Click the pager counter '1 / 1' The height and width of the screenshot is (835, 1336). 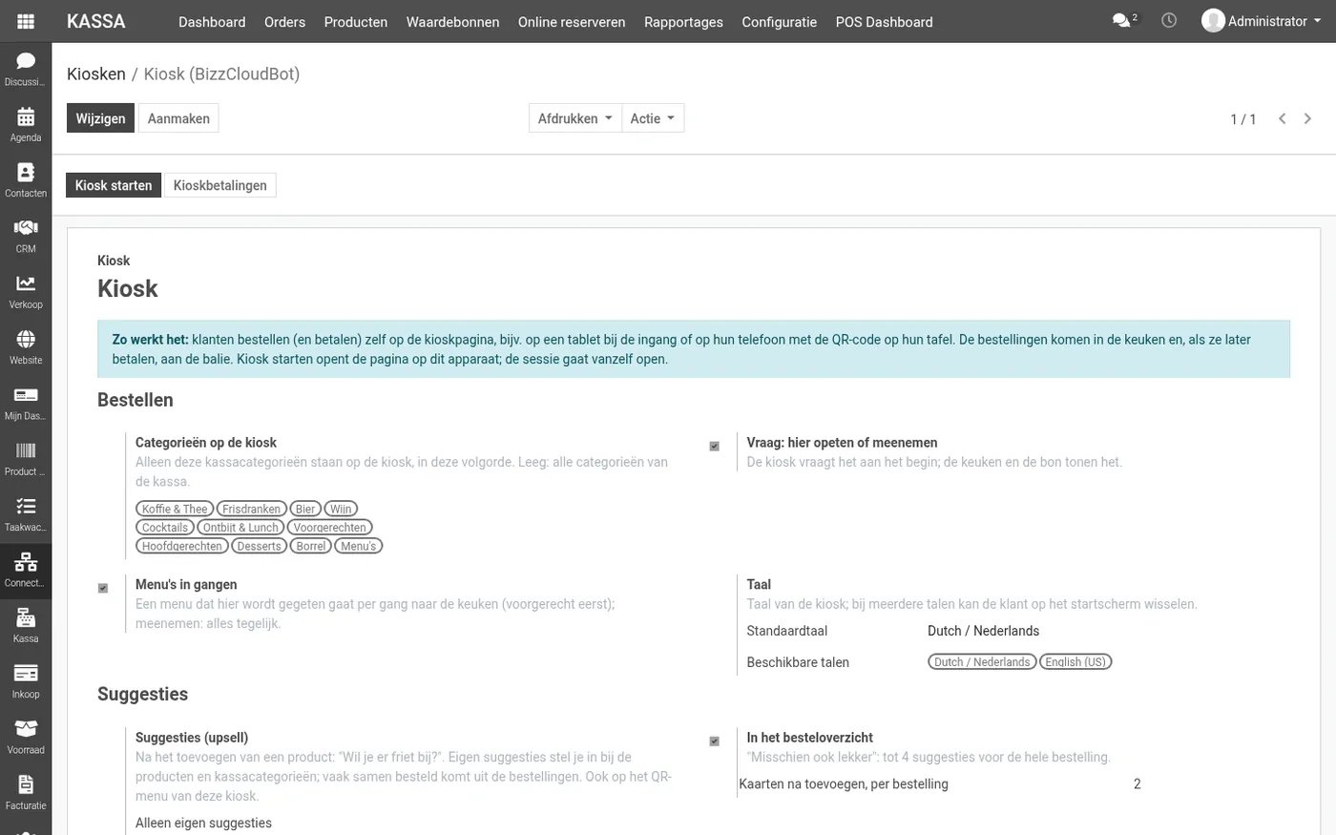1243,119
